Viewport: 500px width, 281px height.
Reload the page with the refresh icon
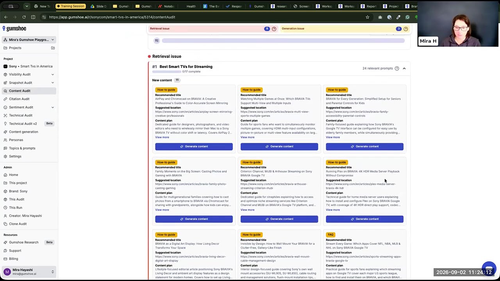tap(24, 17)
